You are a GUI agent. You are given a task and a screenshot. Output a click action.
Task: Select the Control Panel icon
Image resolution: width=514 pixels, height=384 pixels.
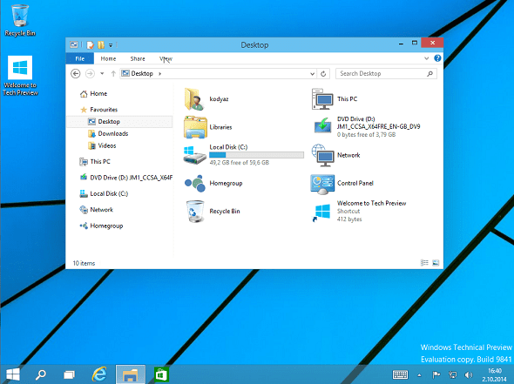[x=322, y=184]
